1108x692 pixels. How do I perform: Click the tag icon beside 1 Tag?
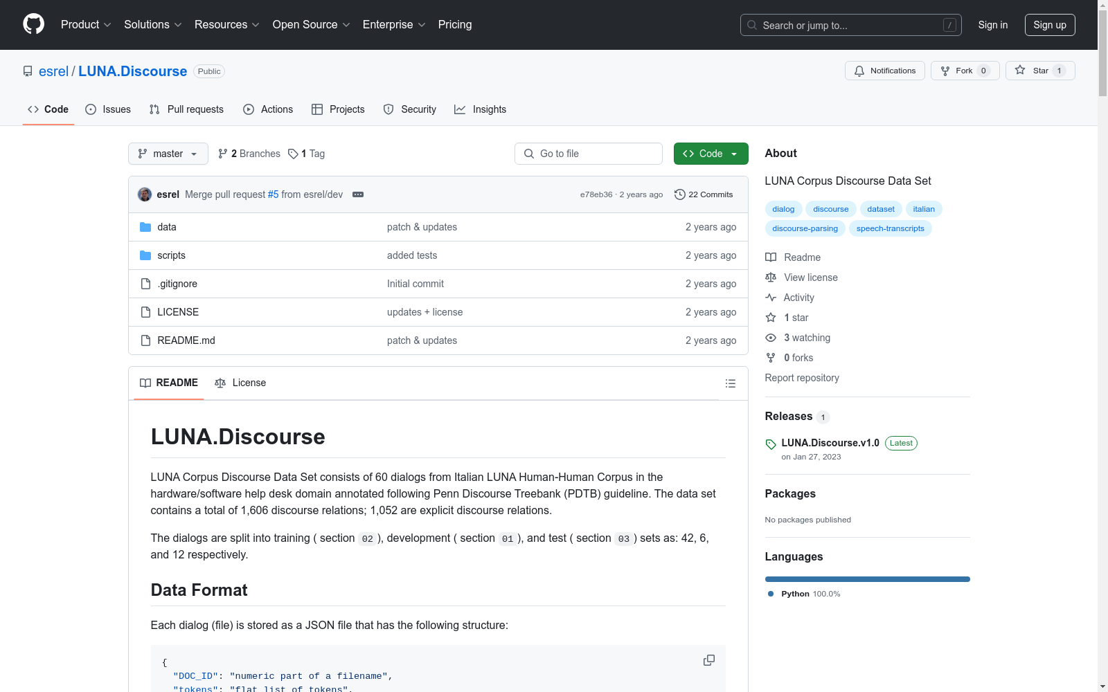(293, 154)
